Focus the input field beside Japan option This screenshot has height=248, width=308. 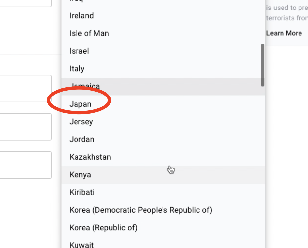26,88
